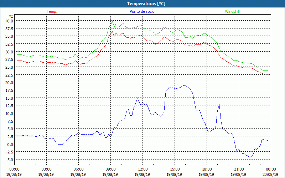Image resolution: width=285 pixels, height=178 pixels.
Task: Select the blue Punto de rocío legend label
Action: point(142,11)
